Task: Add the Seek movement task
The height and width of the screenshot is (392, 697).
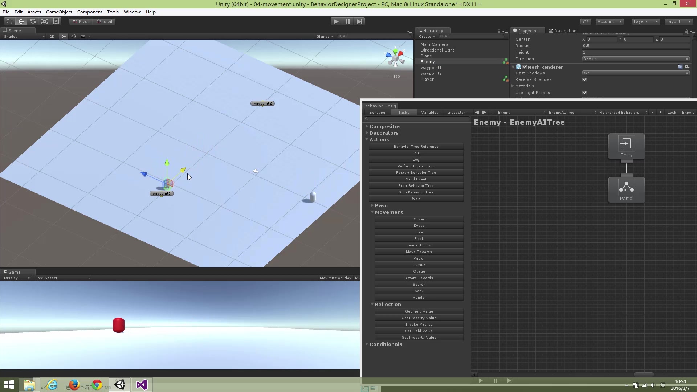Action: pos(419,291)
